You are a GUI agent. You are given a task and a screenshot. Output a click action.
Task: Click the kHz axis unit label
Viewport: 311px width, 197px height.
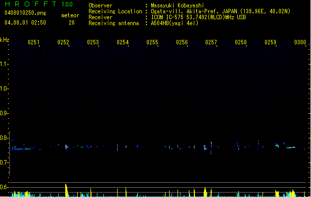(x=4, y=40)
